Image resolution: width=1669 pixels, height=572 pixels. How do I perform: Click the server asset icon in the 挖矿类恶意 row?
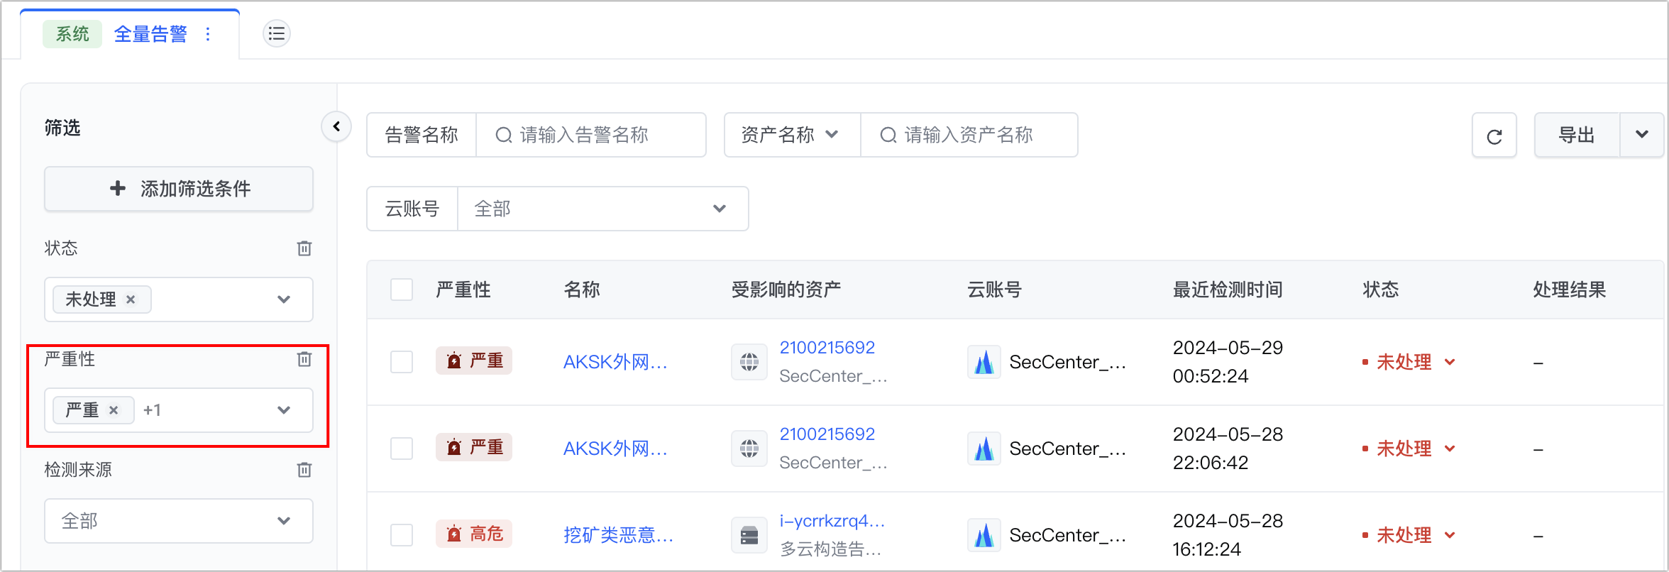coord(749,535)
